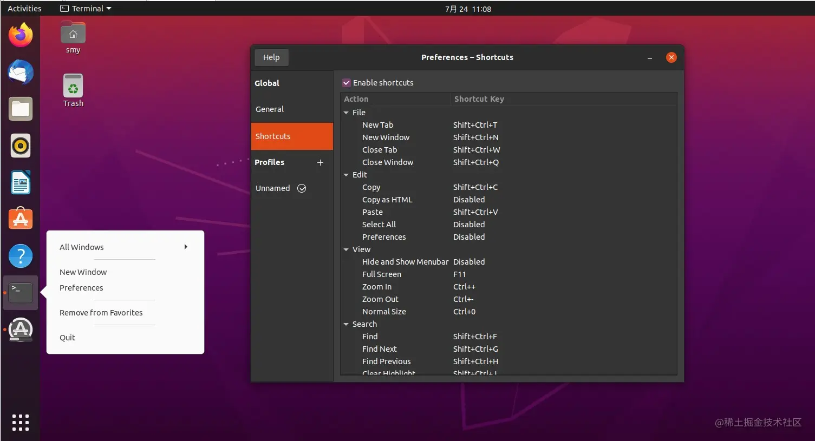Select the Hide and Show Menubar row
This screenshot has width=815, height=441.
pyautogui.click(x=508, y=262)
